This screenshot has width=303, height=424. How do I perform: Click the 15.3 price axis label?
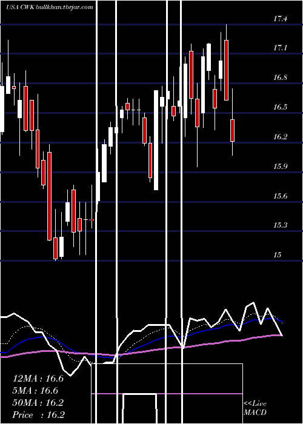click(x=280, y=225)
